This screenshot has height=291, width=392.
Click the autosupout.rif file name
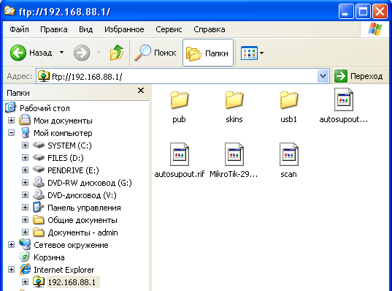pyautogui.click(x=180, y=174)
